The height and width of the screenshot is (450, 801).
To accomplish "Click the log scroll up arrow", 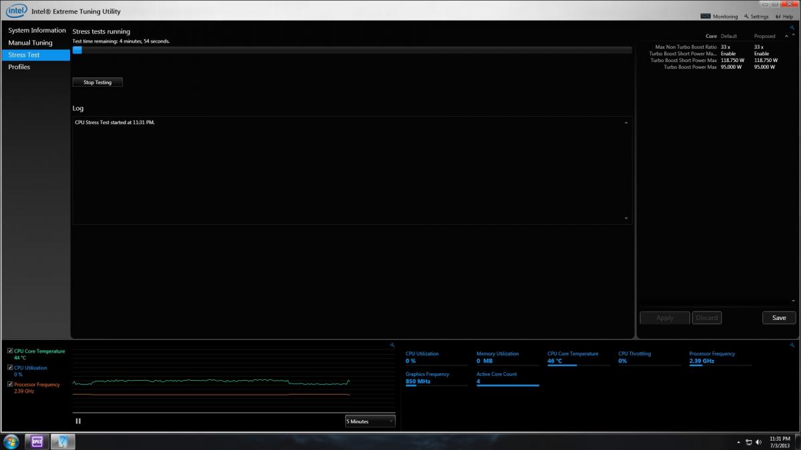I will [x=626, y=123].
